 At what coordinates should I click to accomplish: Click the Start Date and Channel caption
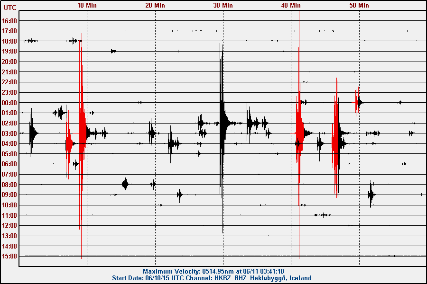coord(212,278)
